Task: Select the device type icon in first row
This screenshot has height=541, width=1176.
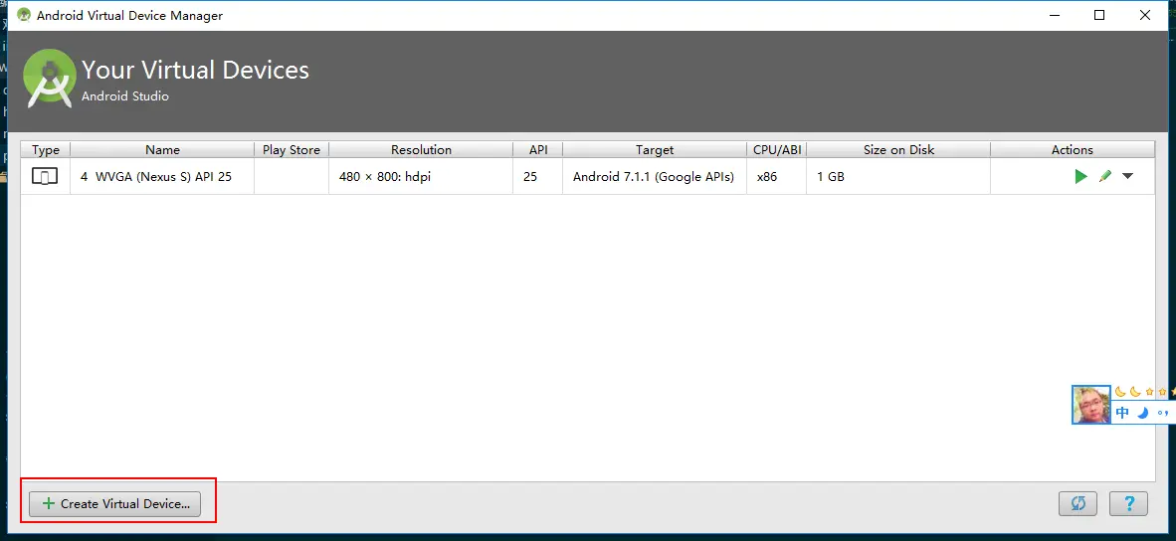Action: pyautogui.click(x=45, y=177)
